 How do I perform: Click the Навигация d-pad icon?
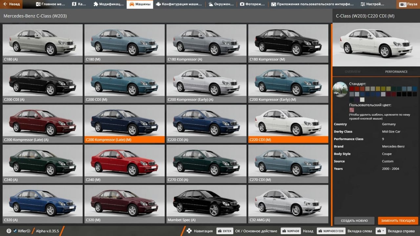click(x=189, y=231)
